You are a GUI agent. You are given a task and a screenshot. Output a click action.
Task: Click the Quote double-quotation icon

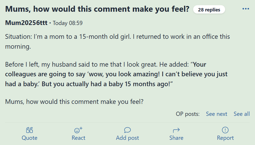pos(29,130)
